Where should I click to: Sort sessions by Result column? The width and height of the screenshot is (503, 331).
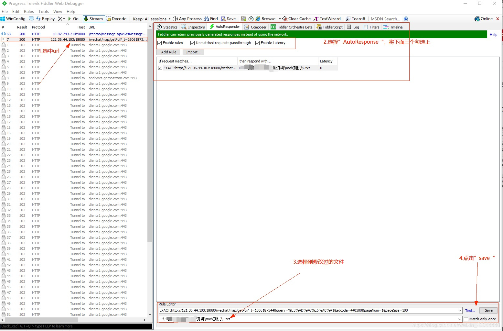click(x=22, y=27)
